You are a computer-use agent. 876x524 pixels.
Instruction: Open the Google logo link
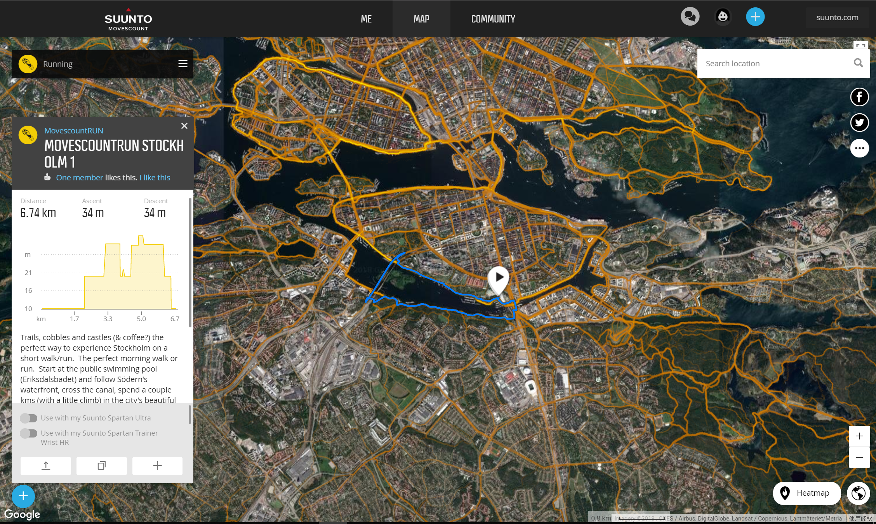22,514
